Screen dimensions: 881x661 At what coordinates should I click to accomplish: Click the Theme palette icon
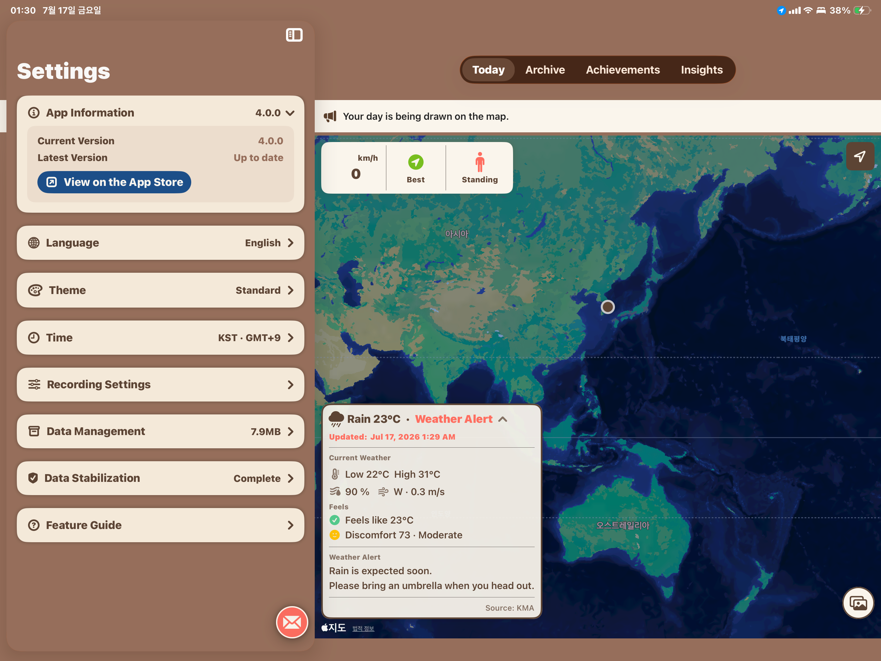tap(35, 290)
